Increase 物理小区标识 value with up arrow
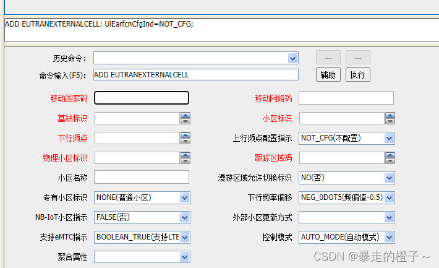 (185, 155)
